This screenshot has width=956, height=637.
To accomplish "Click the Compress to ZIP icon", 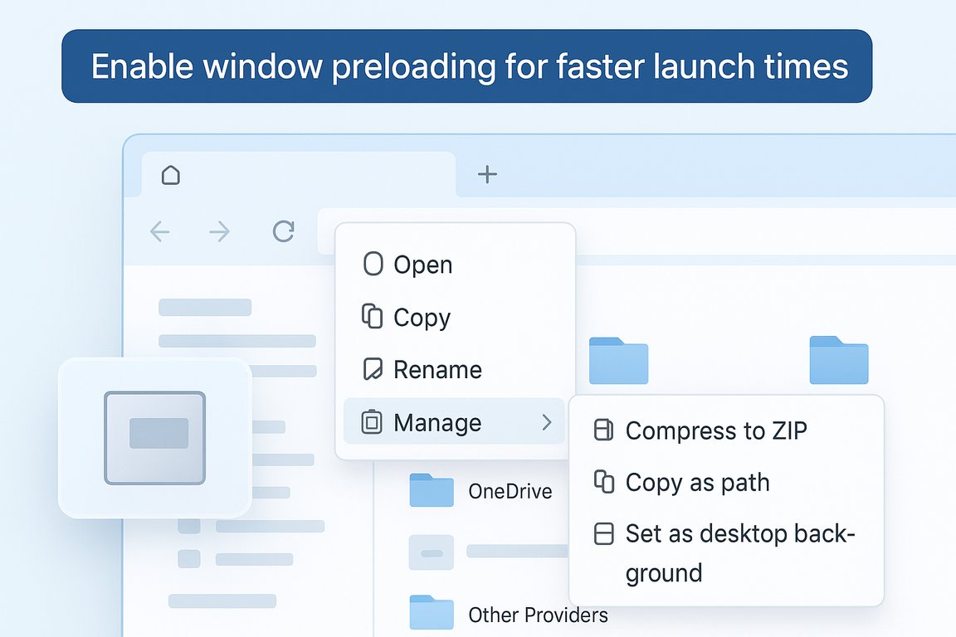I will [x=603, y=430].
